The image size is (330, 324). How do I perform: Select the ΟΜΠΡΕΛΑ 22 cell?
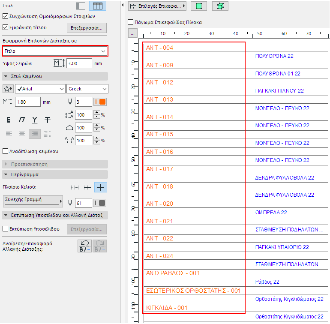[x=291, y=213]
